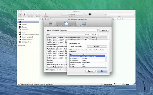This screenshot has width=153, height=95.
Task: Click into the Search keywords field
Action: click(73, 30)
